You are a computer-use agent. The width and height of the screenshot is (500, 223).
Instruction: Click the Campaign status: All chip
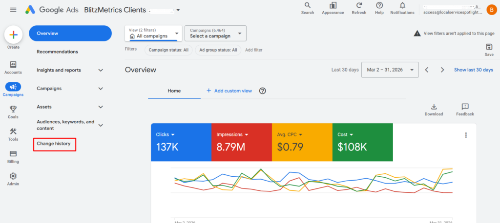pyautogui.click(x=168, y=50)
